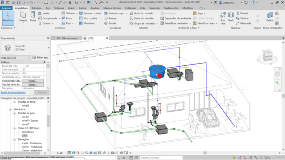The height and width of the screenshot is (160, 285).
Task: Close the Navegador de projeto panel
Action: tap(48, 98)
